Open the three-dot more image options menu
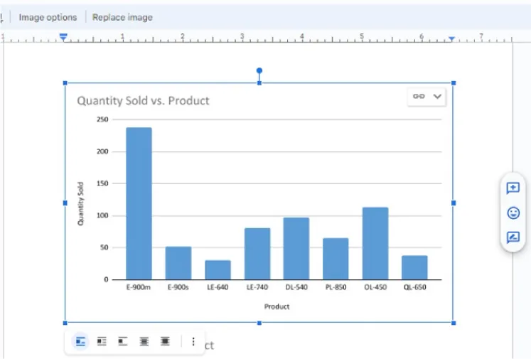Screen dimensions: 531x359 click(x=193, y=342)
